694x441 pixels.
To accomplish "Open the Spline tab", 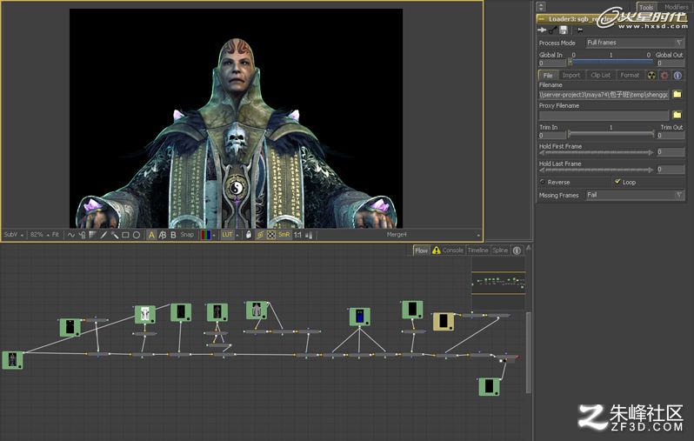I will click(x=500, y=251).
